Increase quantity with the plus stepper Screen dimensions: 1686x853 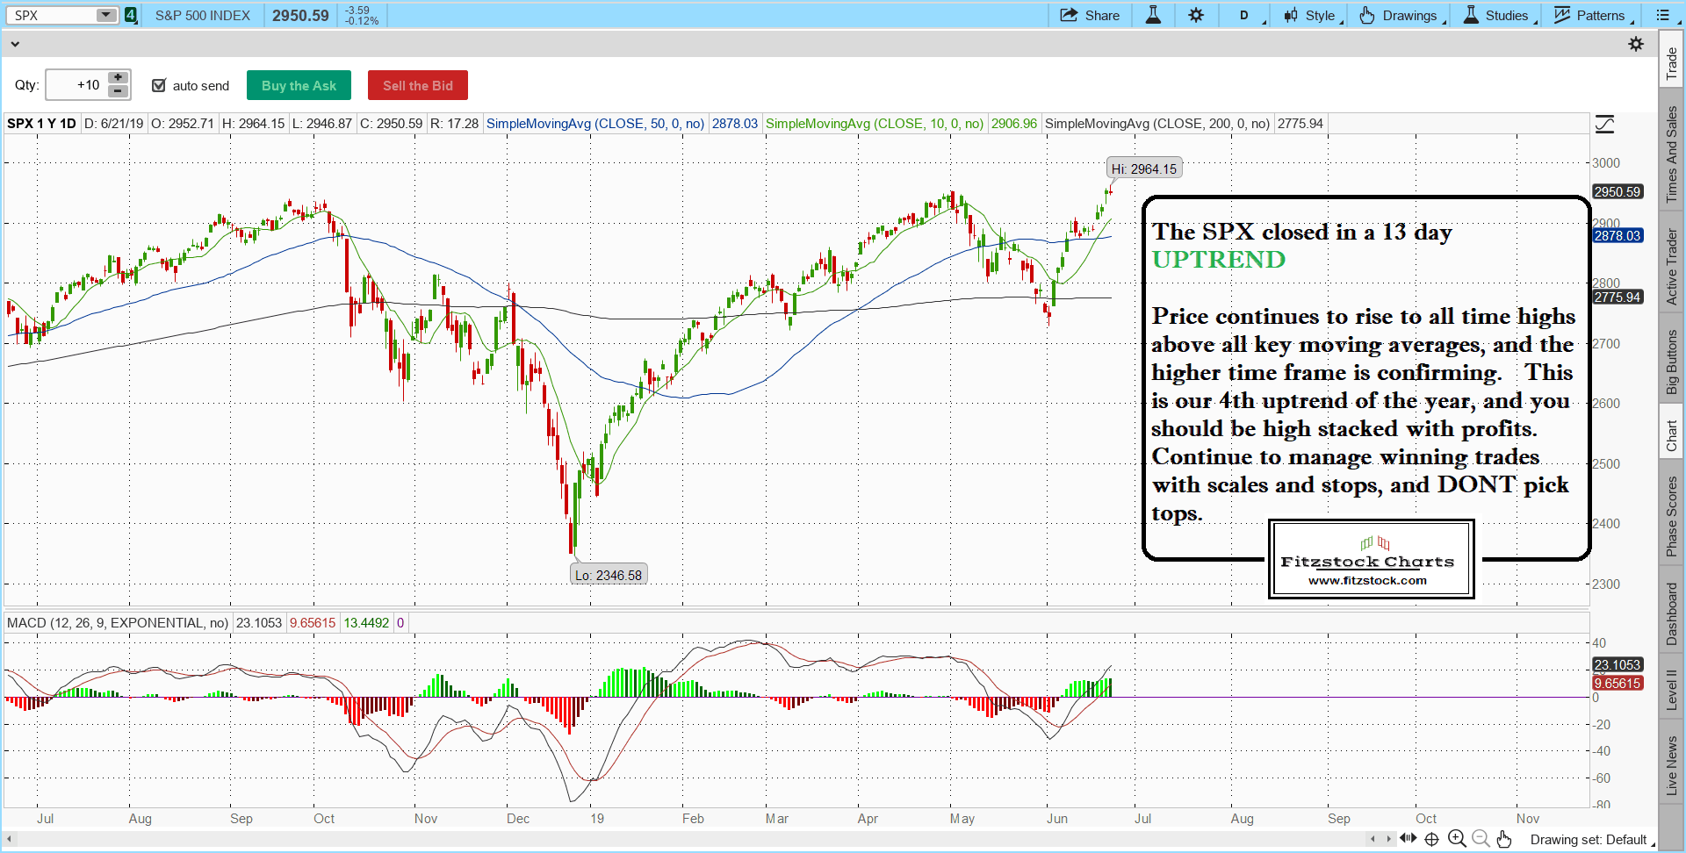[x=118, y=78]
